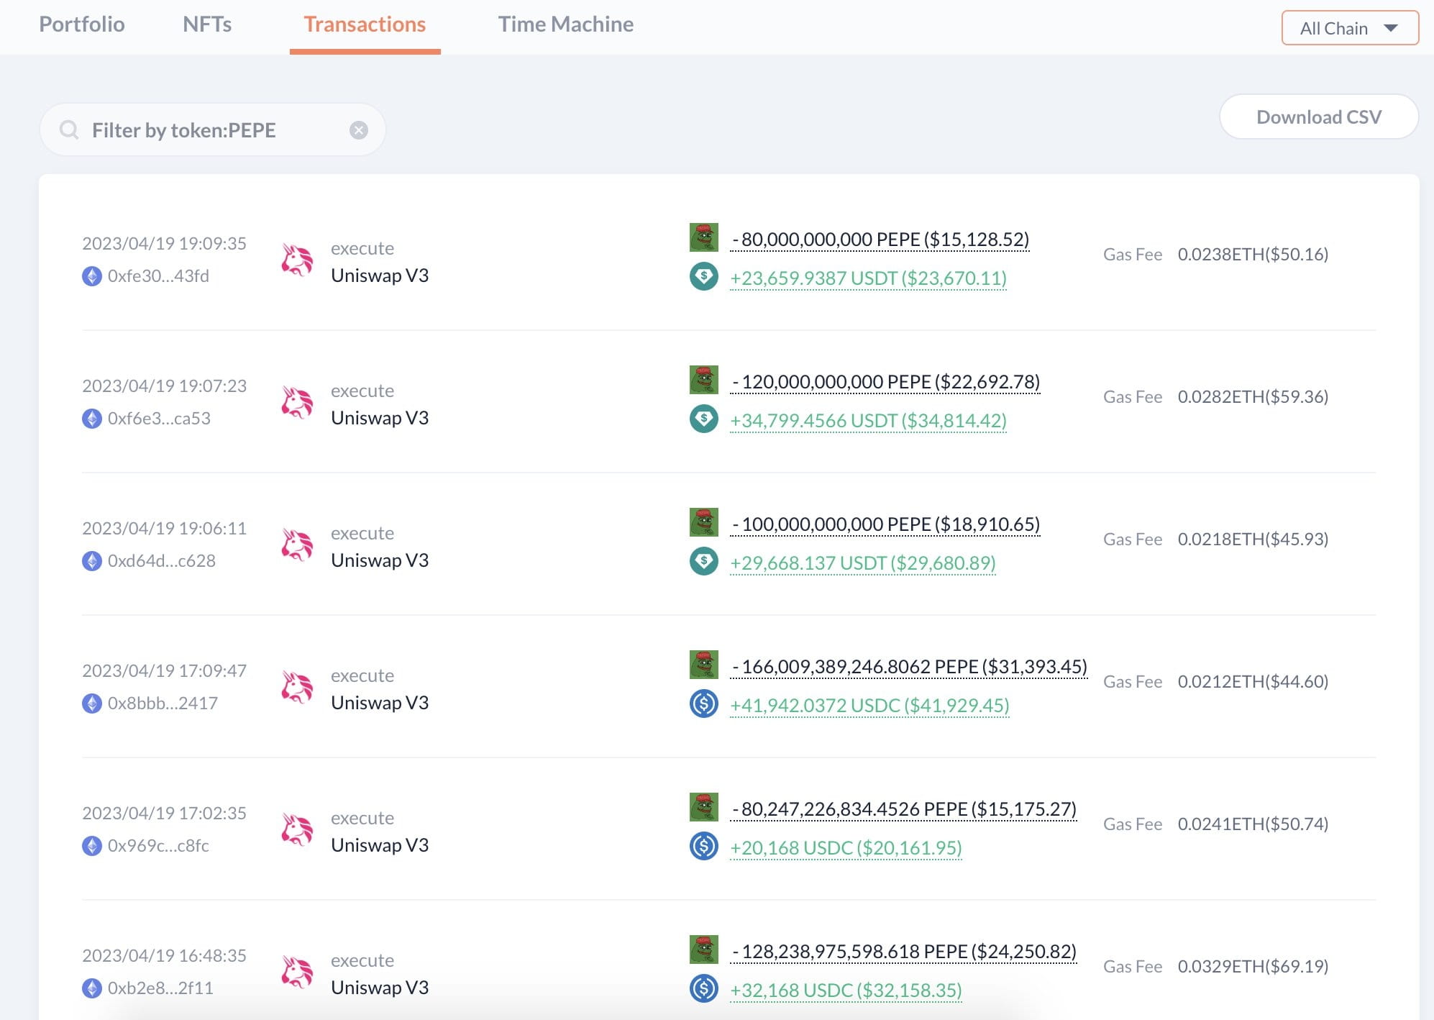Click the -166,009,389,246.8062 PEPE amount
The width and height of the screenshot is (1434, 1020).
coord(909,667)
